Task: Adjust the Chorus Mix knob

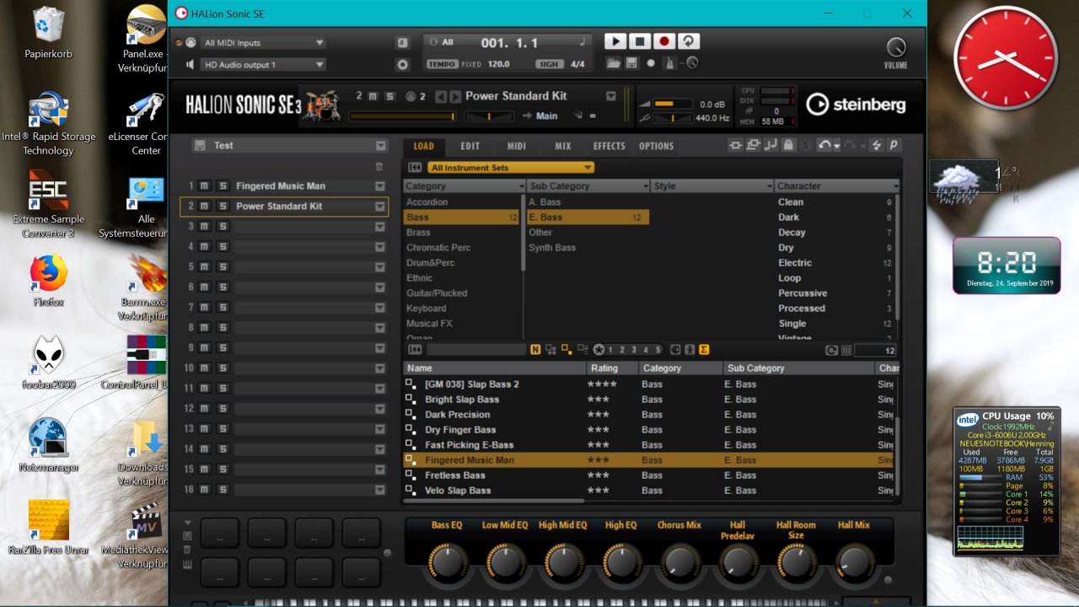Action: coord(679,561)
